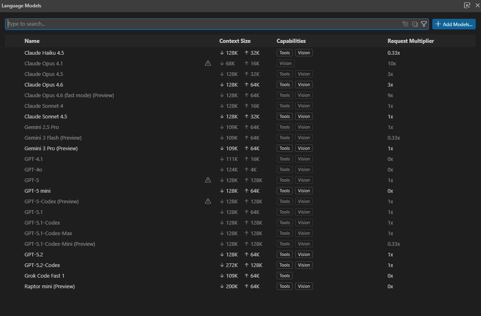
Task: Click the Vision badge on Raptor mini (Preview)
Action: (304, 286)
